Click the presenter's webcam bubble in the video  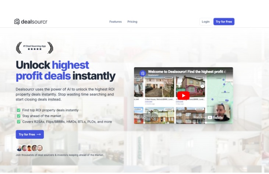[x=222, y=112]
